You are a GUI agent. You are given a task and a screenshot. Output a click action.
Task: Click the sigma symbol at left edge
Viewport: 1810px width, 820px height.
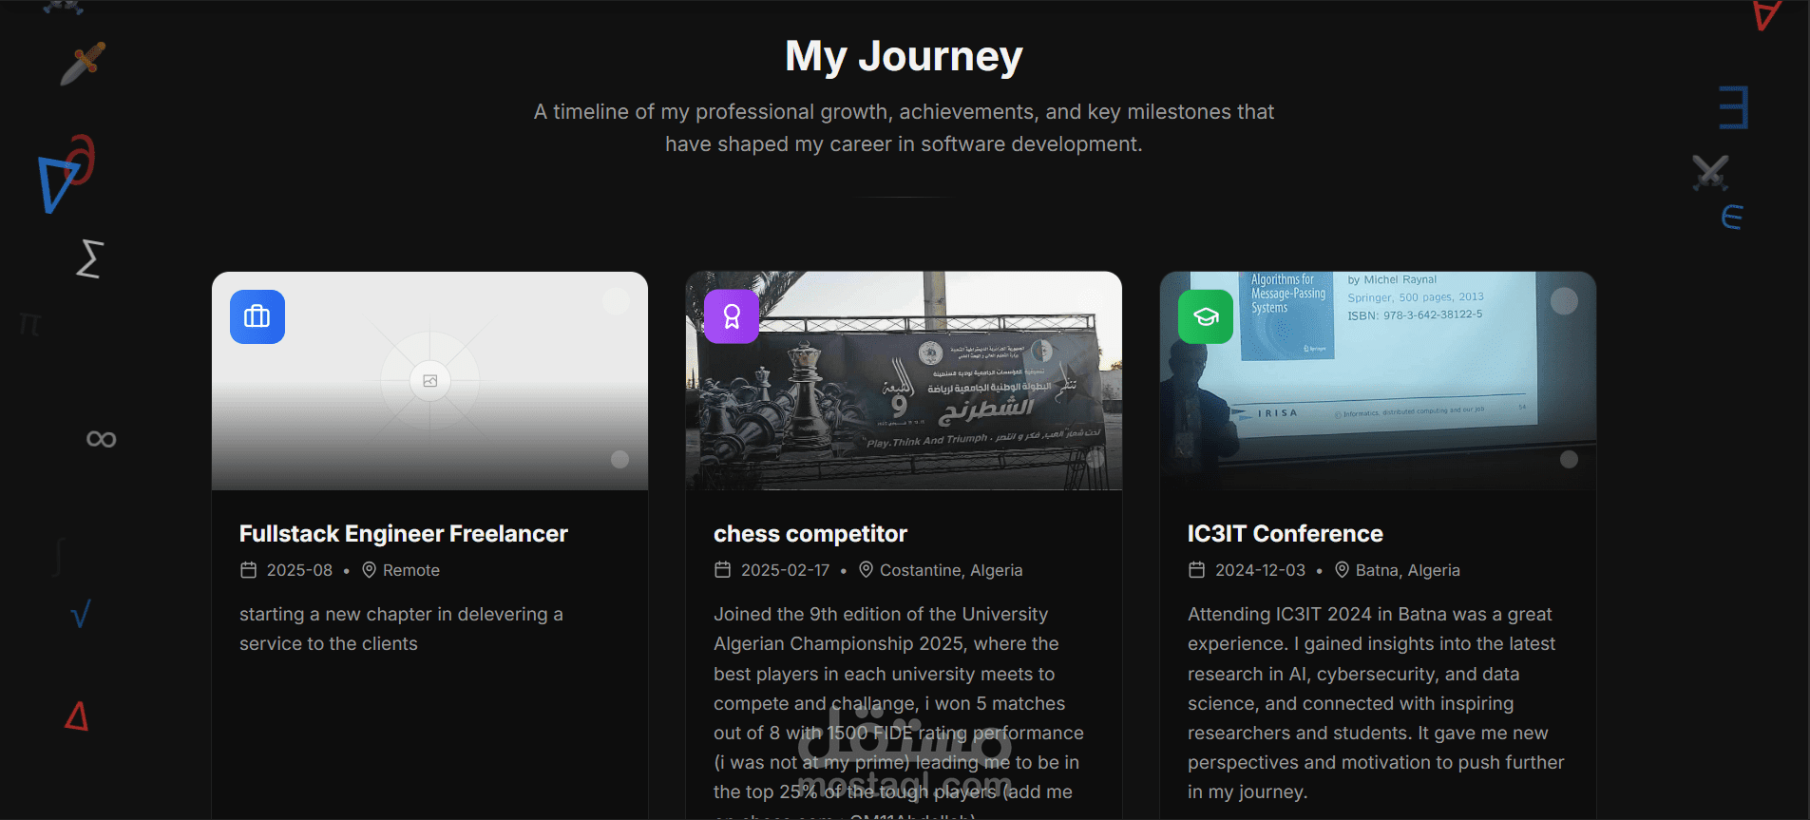pos(89,258)
